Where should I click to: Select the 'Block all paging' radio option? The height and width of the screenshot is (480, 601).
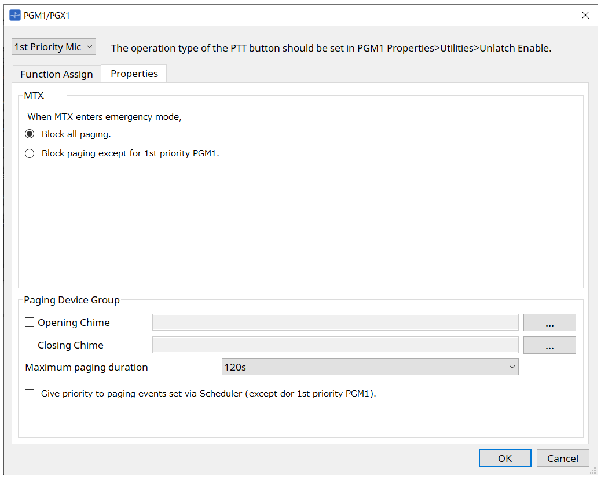tap(30, 134)
